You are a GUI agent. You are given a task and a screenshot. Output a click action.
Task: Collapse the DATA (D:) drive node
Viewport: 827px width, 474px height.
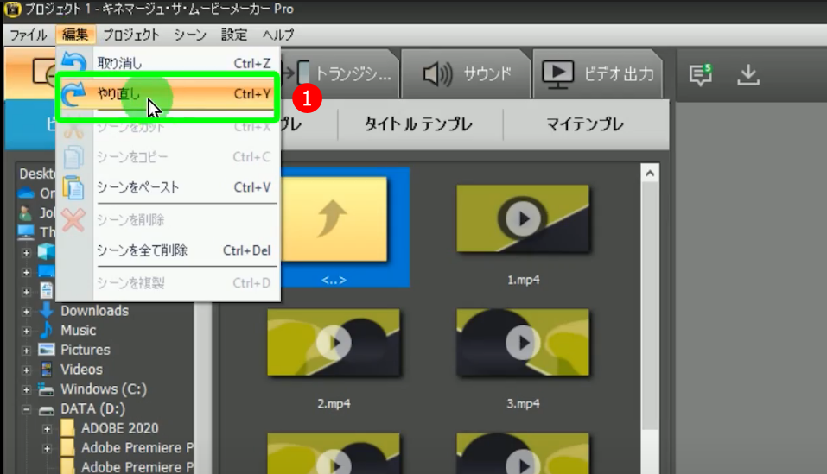(x=27, y=409)
